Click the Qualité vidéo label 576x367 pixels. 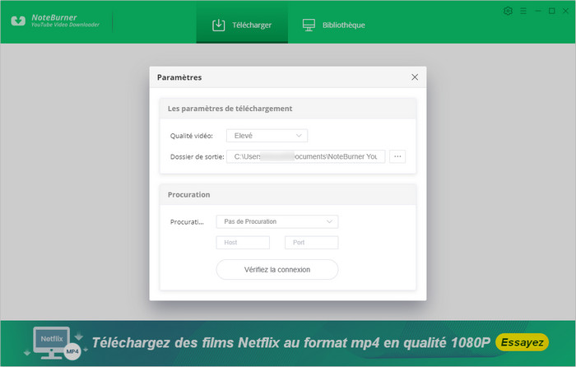[192, 136]
